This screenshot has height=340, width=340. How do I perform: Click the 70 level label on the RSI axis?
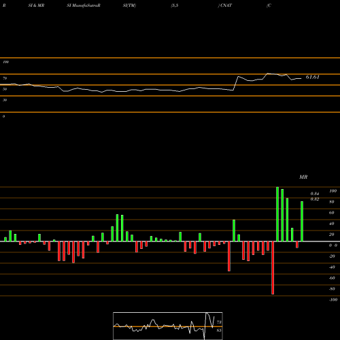click(5, 78)
